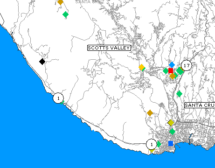Image resolution: width=215 pixels, height=168 pixels.
Task: Click the olive-yellow diamond above downtown Santa Cruz
Action: click(x=171, y=123)
